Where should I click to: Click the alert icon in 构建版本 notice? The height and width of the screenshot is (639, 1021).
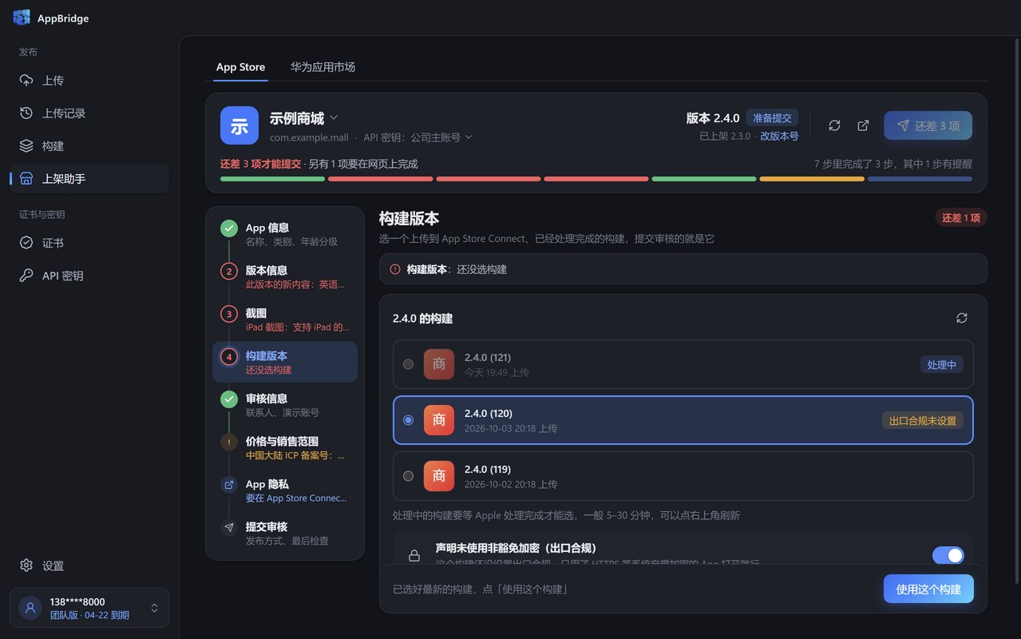coord(395,269)
